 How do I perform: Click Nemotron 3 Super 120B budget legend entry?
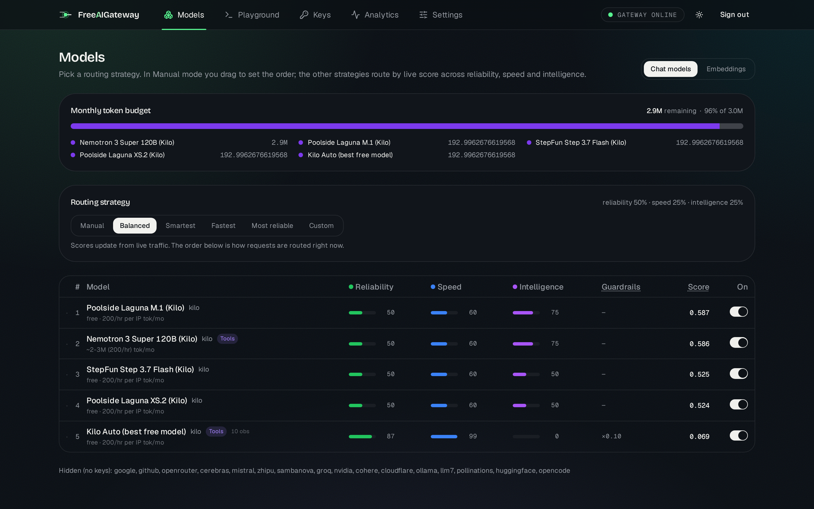(179, 143)
